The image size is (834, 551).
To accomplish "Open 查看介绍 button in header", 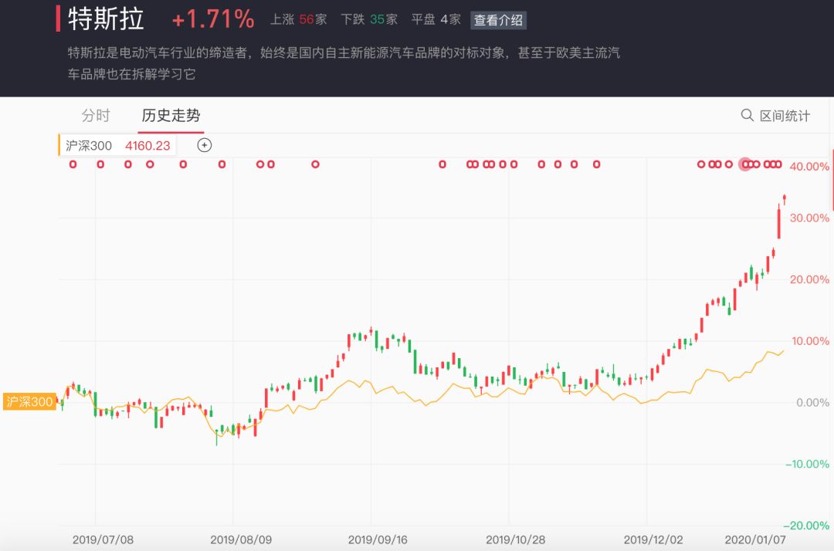I will (498, 20).
